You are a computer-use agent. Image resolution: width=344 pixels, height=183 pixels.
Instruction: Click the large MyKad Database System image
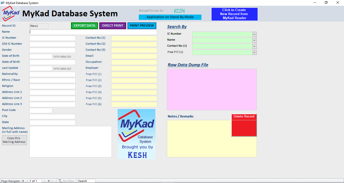point(136,134)
